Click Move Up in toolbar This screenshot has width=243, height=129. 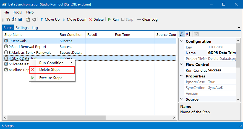50,20
